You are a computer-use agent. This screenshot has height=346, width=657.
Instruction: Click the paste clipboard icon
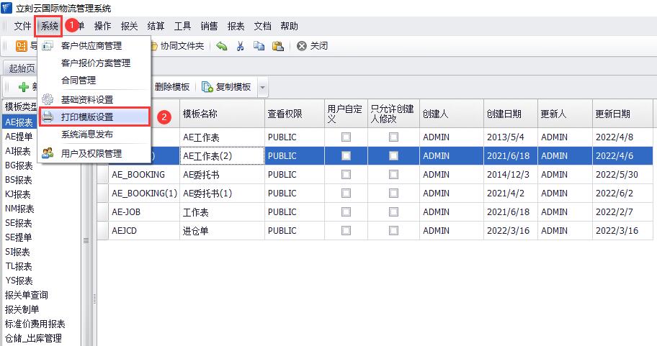(278, 46)
